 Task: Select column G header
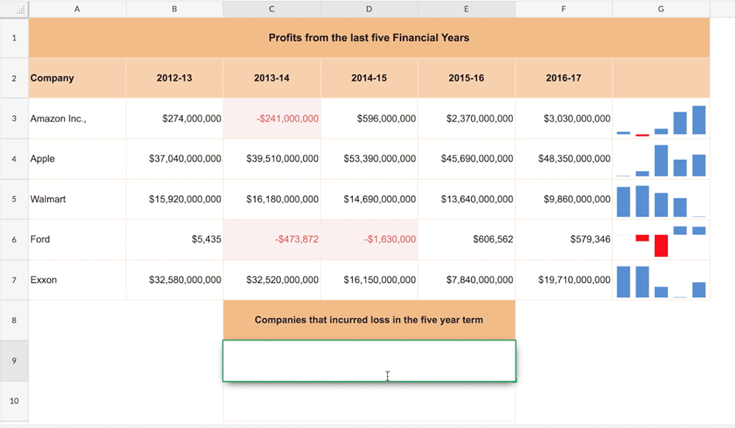(661, 9)
